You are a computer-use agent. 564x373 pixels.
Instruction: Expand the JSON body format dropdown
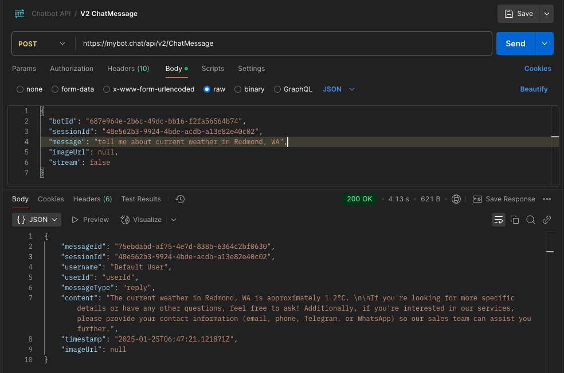(339, 89)
